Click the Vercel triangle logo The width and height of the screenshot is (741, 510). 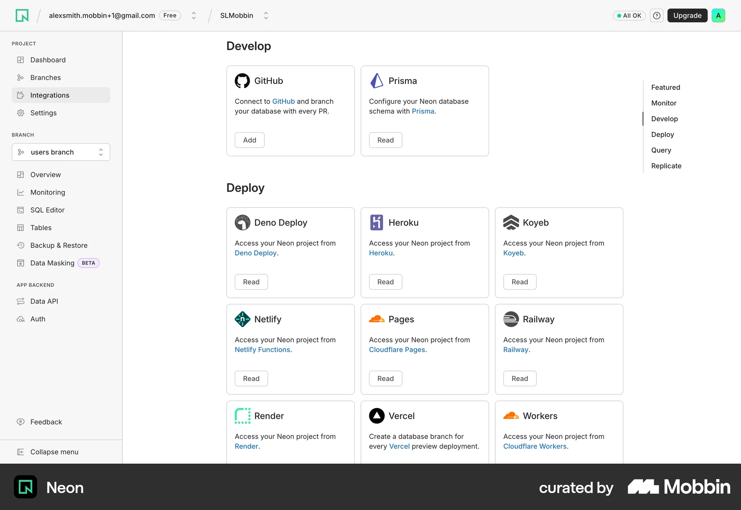(377, 416)
